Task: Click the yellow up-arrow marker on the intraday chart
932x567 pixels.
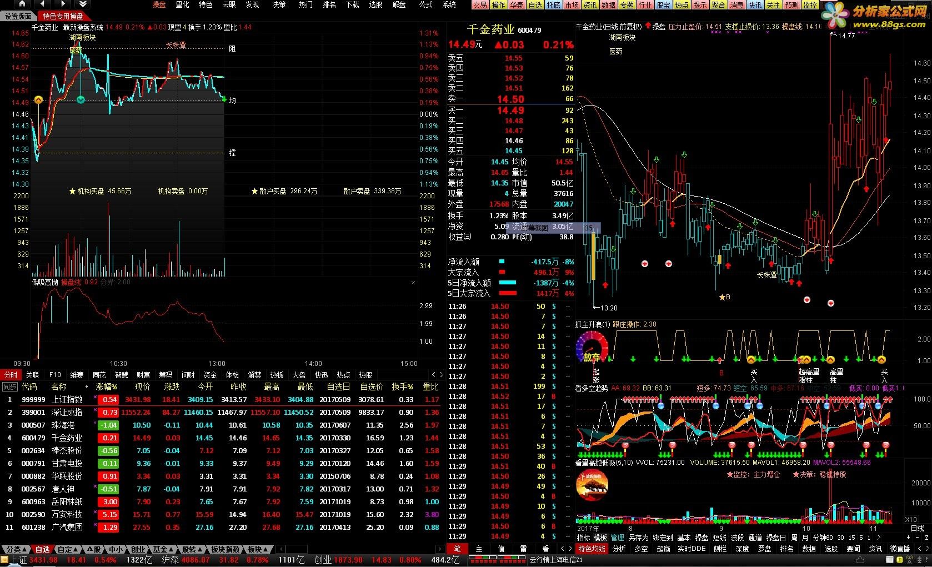Action: point(38,100)
